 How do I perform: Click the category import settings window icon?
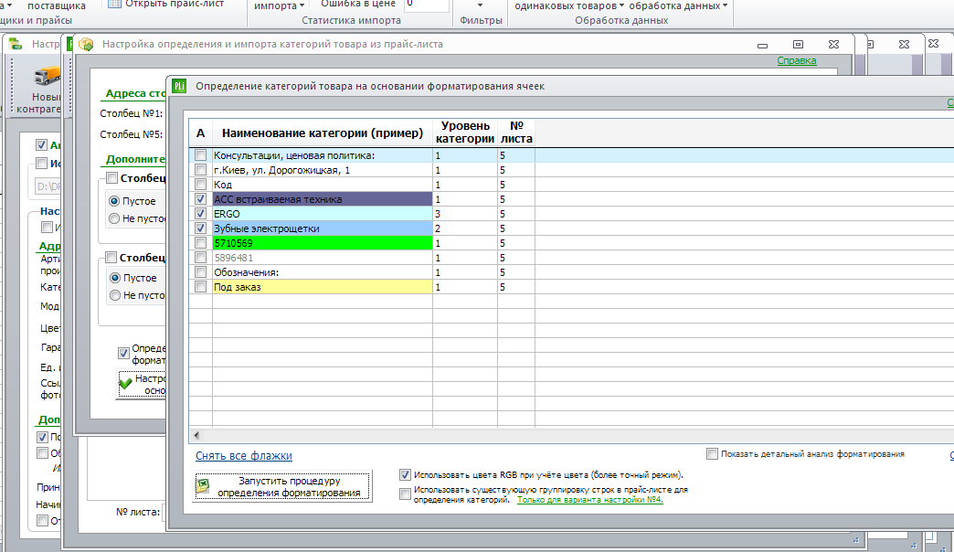[87, 45]
